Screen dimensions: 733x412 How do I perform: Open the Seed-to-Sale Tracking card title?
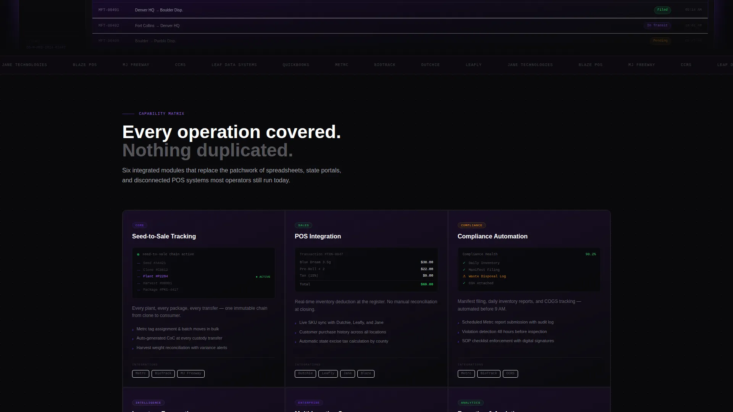coord(164,237)
